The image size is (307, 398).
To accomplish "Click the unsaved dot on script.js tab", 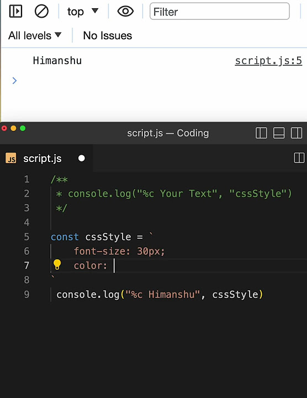I will 82,159.
